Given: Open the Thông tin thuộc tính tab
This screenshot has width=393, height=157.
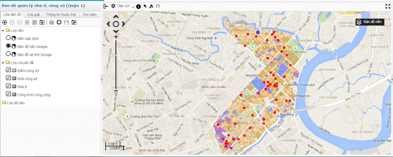Looking at the screenshot, I should pos(61,15).
